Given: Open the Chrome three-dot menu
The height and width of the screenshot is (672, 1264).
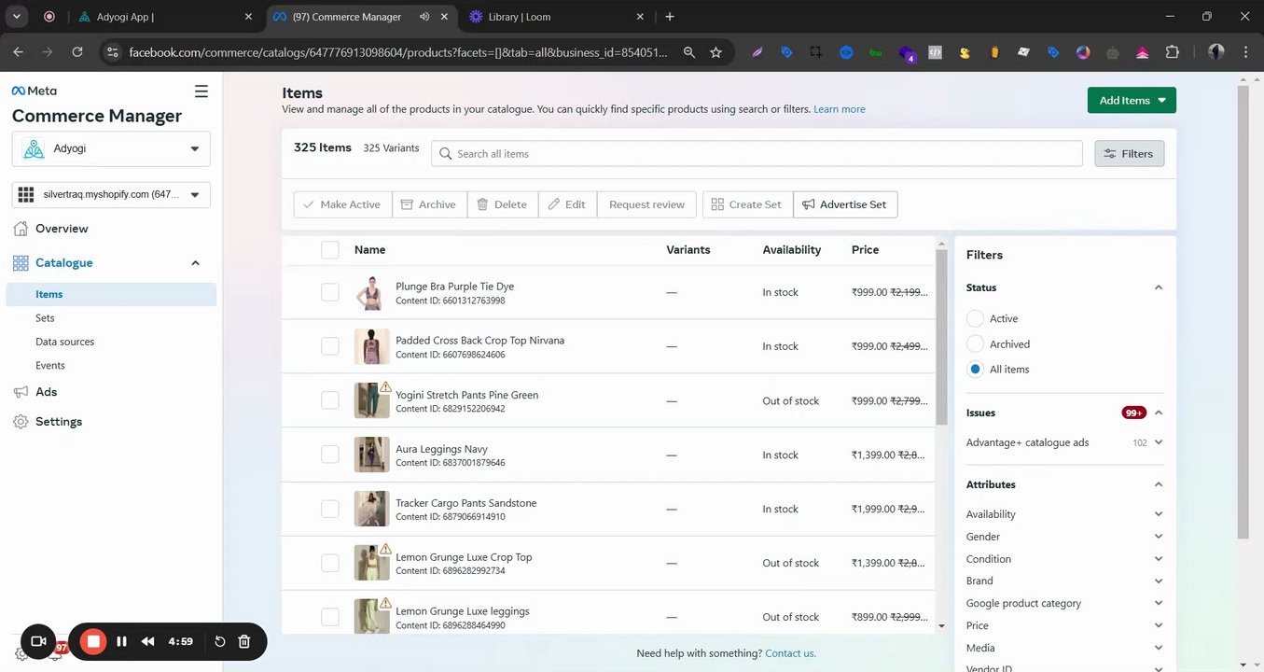Looking at the screenshot, I should coord(1245,52).
